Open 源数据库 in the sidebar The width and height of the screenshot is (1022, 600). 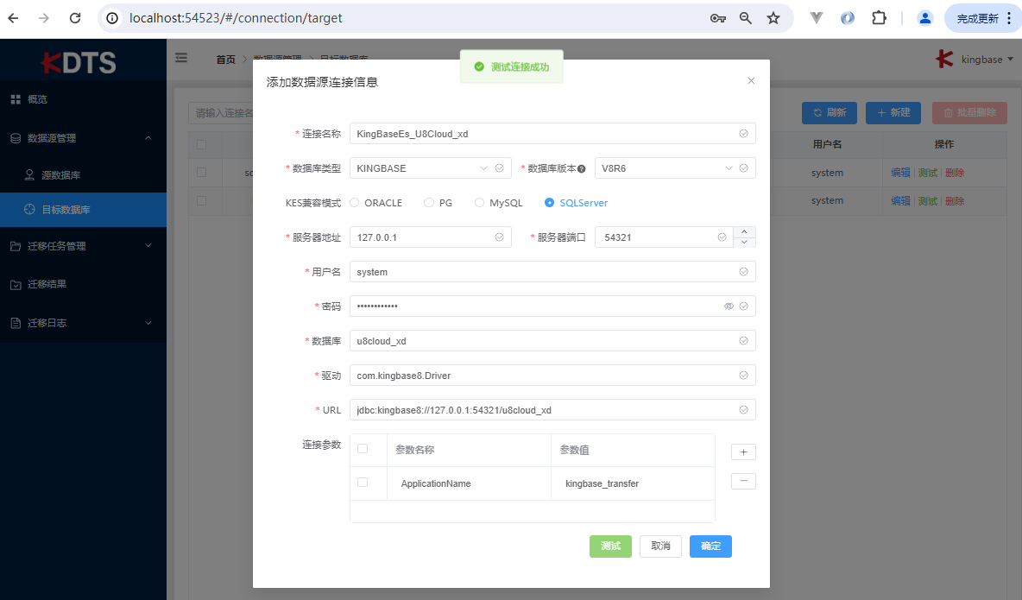coord(60,175)
